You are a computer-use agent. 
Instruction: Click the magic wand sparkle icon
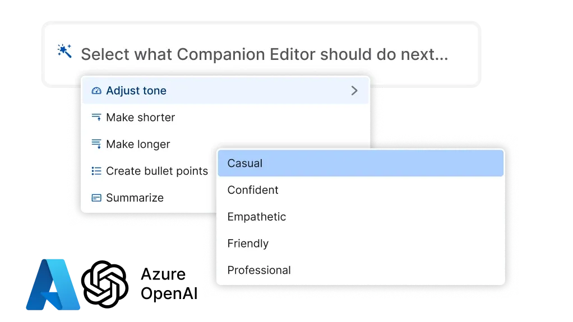tap(65, 52)
